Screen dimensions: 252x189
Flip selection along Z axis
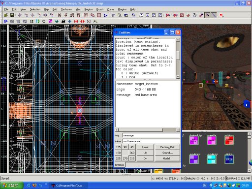[45, 15]
